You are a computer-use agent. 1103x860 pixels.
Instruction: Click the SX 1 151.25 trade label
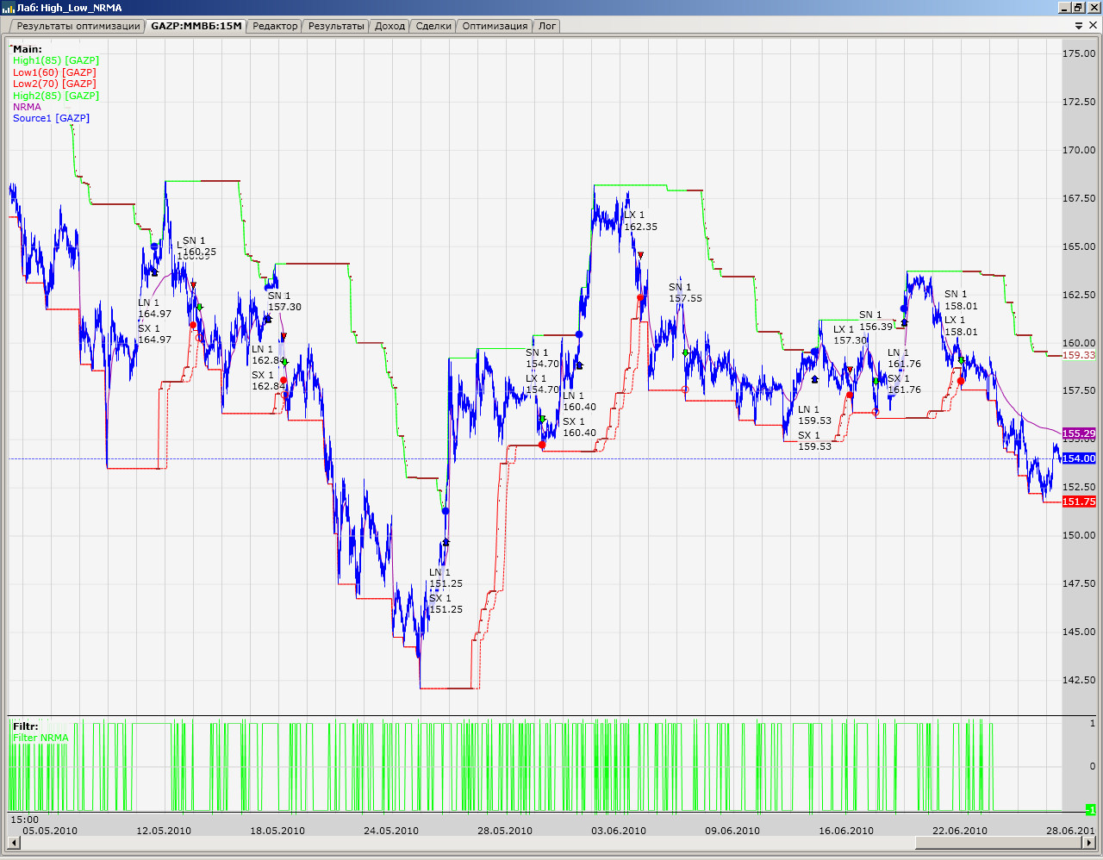point(446,604)
